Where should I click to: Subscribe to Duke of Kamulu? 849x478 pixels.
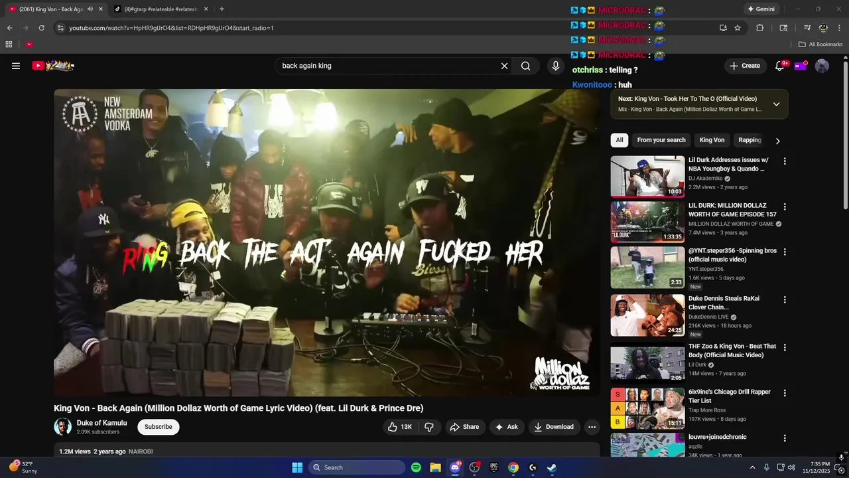(158, 427)
